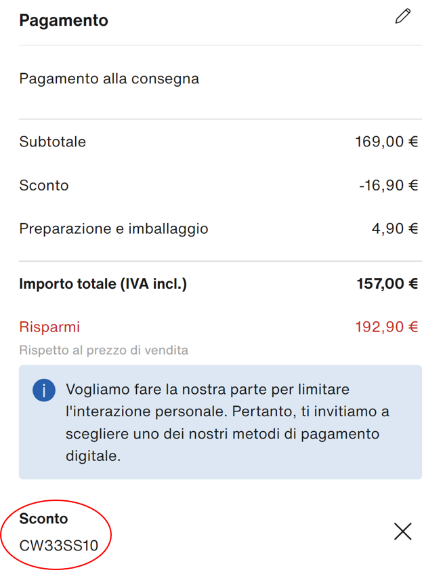This screenshot has width=445, height=585.
Task: Click the Preparazione e imballaggio label
Action: pos(114,228)
